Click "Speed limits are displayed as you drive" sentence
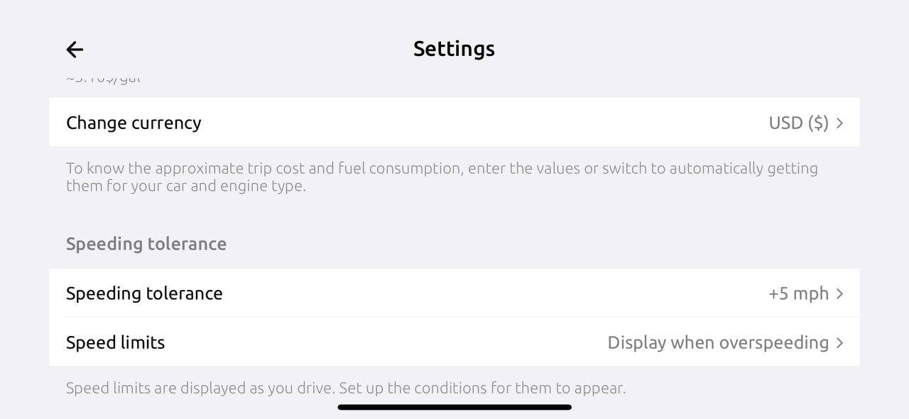The height and width of the screenshot is (419, 909). (x=200, y=389)
